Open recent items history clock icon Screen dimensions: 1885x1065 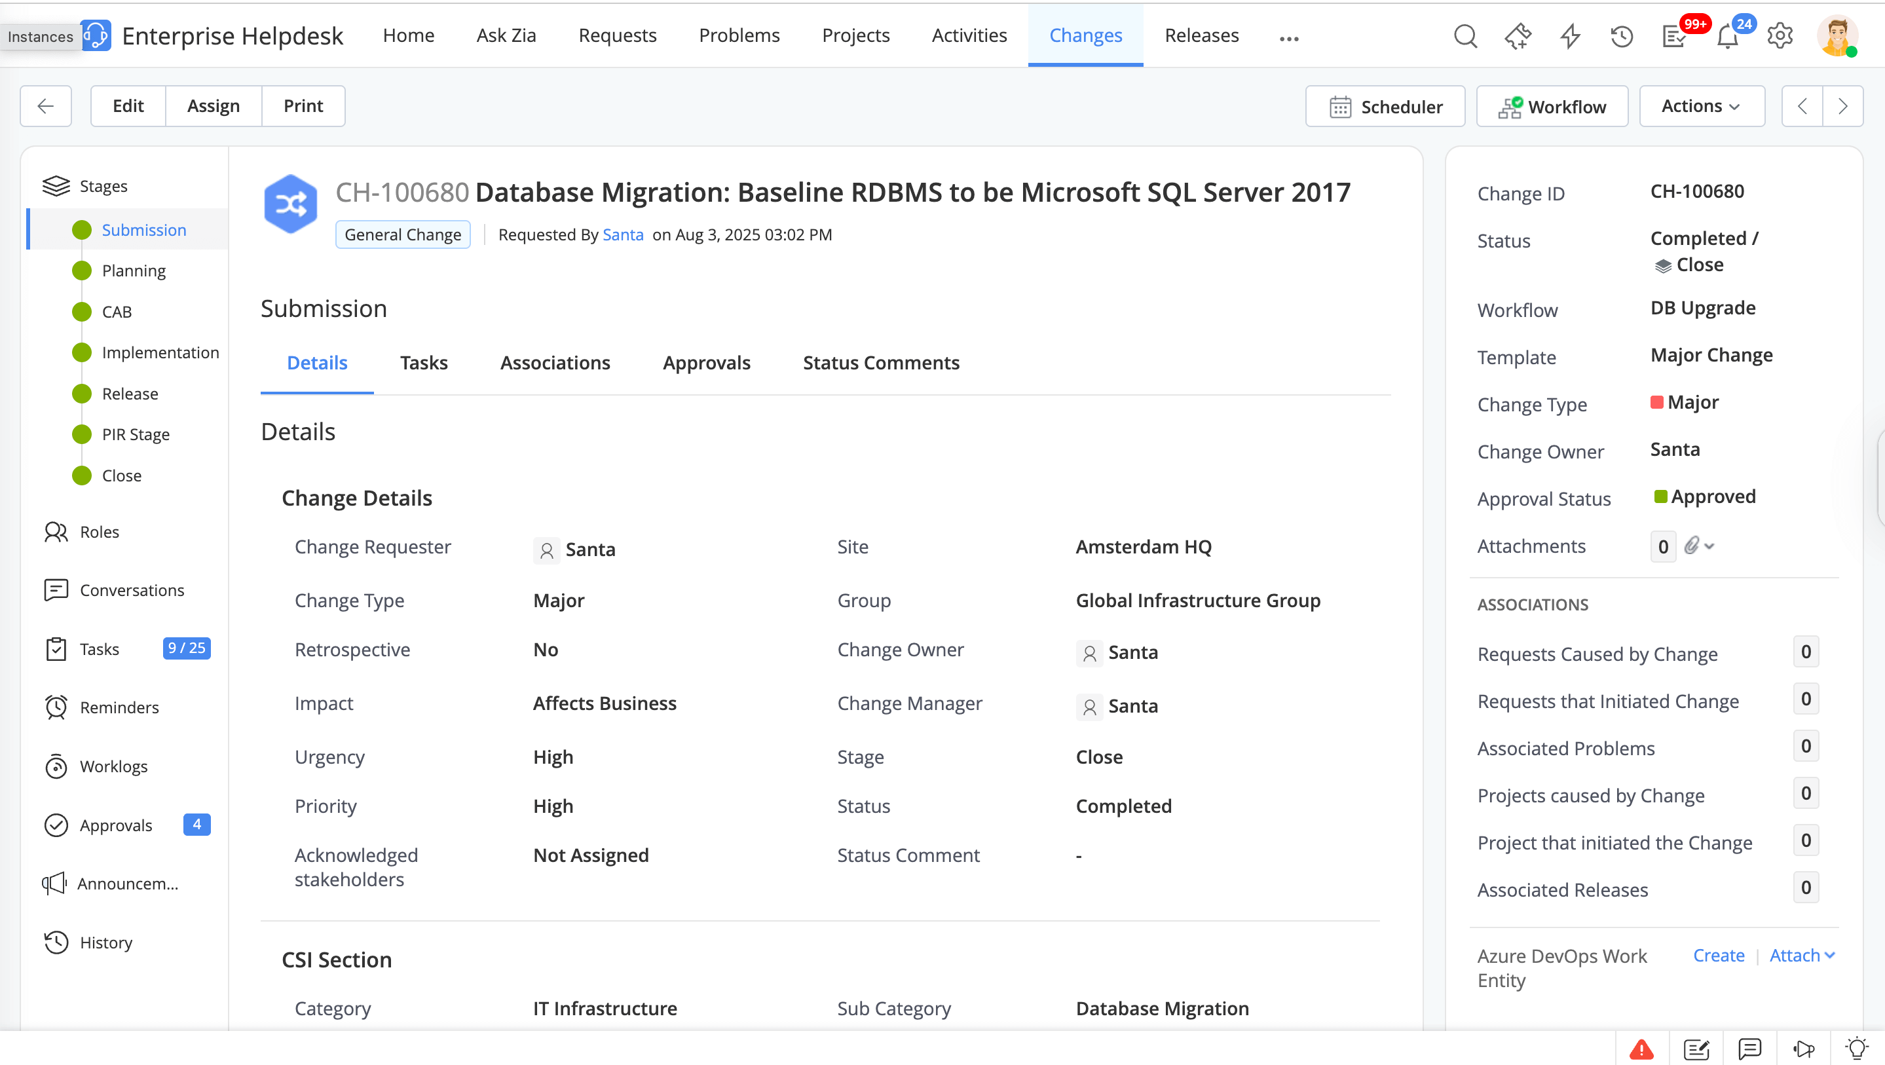point(1622,36)
